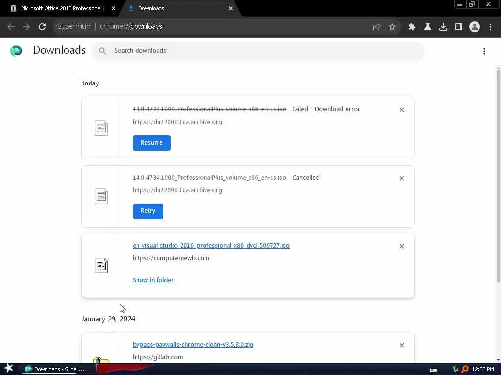Open bypass-paywalls-chrome-clean-v3.5.3.0.zip link
The image size is (501, 375).
coord(193,345)
